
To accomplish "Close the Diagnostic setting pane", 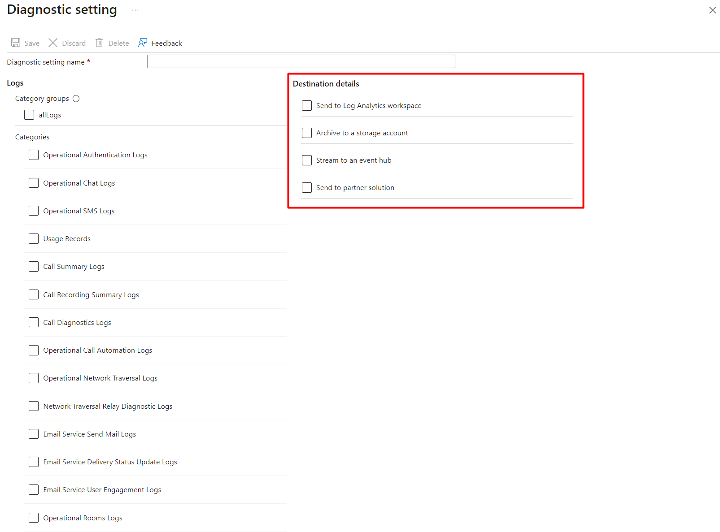I will click(x=713, y=10).
